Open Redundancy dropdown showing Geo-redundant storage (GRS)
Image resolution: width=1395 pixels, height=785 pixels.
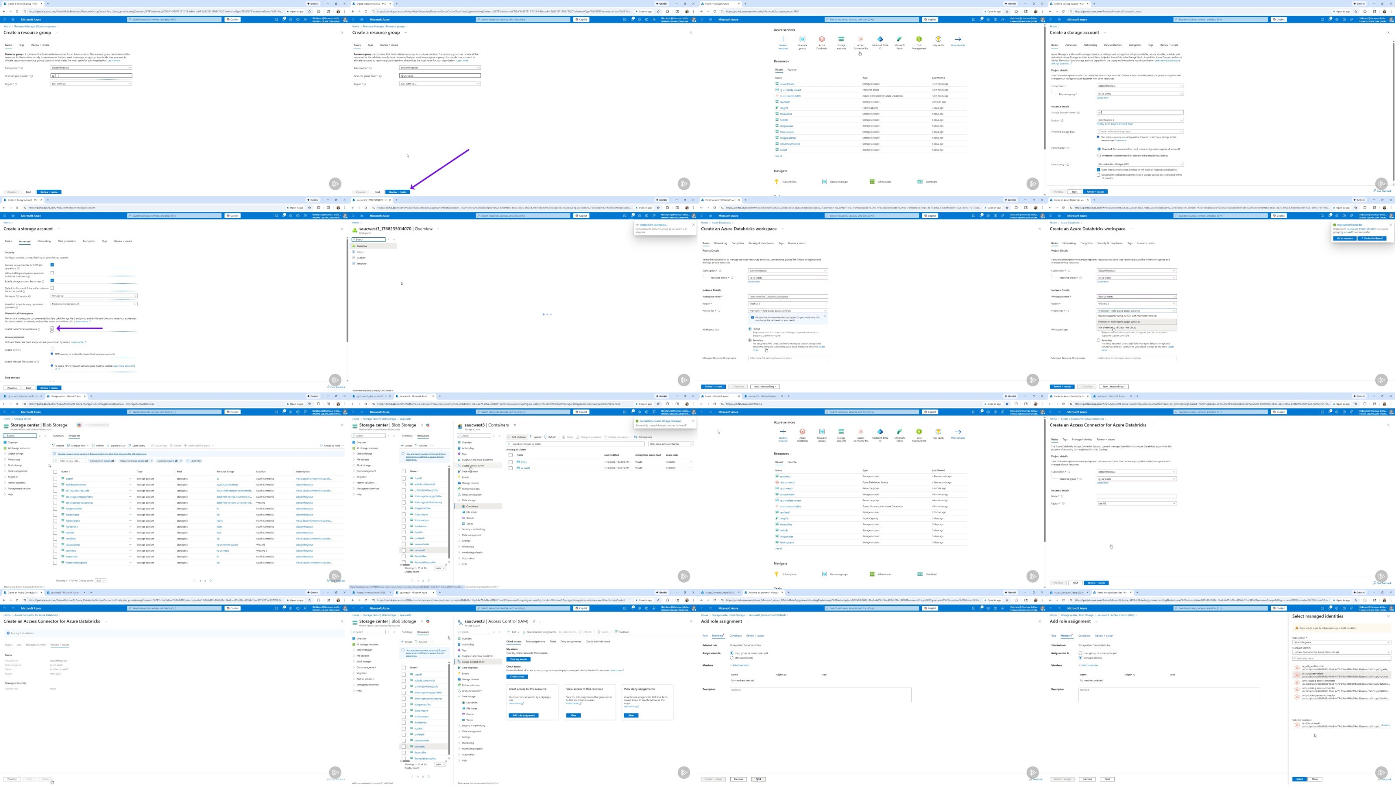1140,164
